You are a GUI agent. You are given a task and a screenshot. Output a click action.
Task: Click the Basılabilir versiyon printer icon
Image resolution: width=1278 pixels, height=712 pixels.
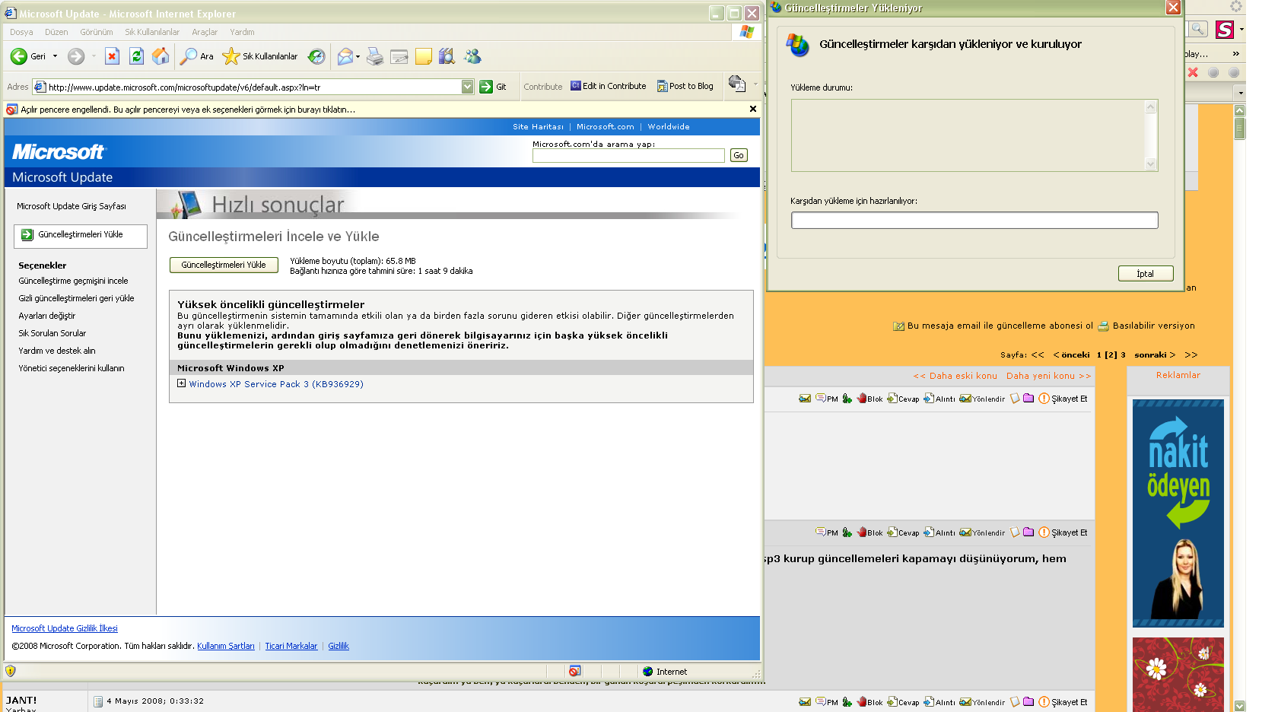(x=1103, y=326)
